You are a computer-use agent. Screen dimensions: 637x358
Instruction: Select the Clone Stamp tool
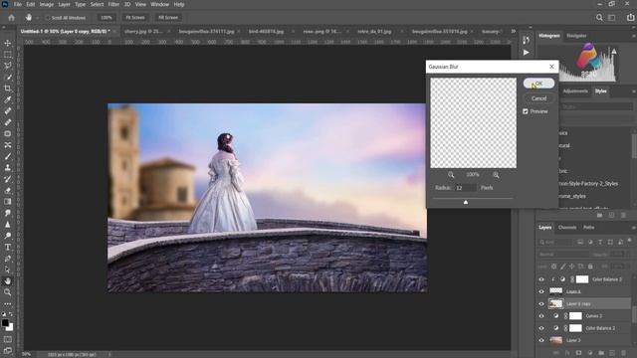7,168
